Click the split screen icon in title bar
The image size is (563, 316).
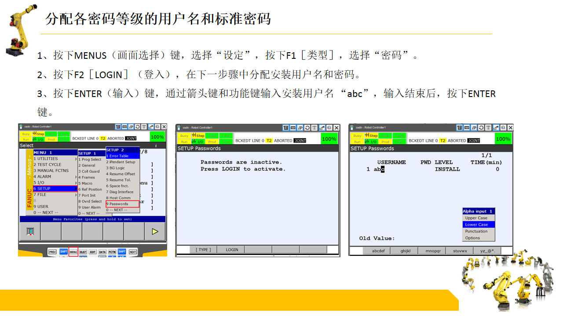click(x=124, y=127)
